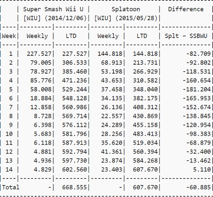This screenshot has height=197, width=213.
Task: Select difference value -68.879
Action: pos(198,143)
